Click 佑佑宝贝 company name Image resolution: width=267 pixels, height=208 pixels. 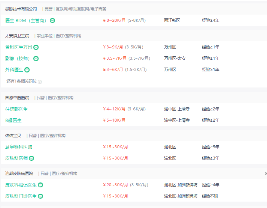pos(13,136)
